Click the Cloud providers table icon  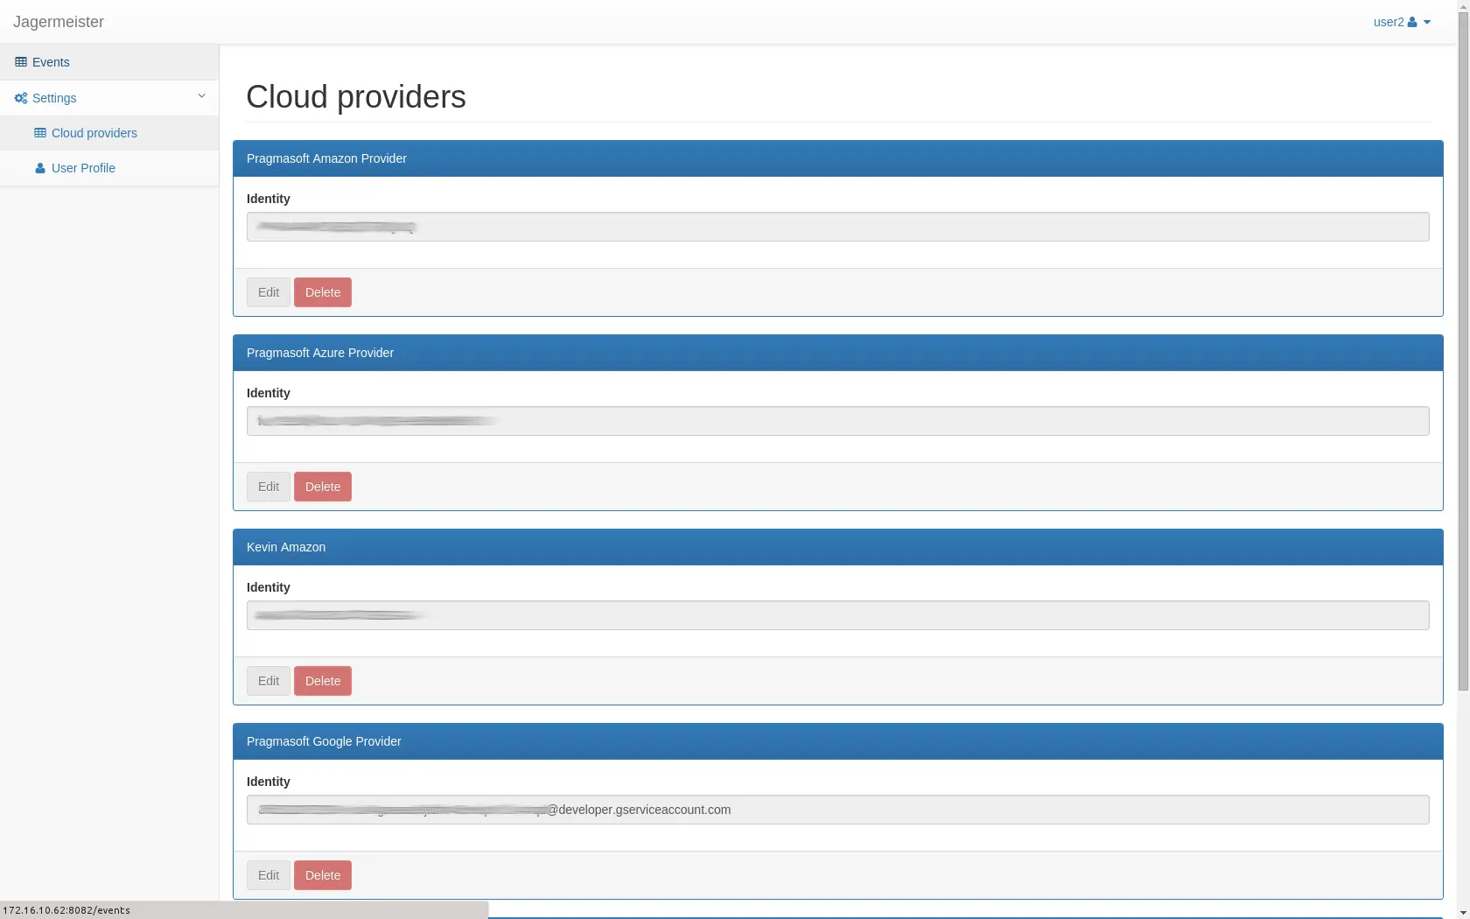coord(40,133)
